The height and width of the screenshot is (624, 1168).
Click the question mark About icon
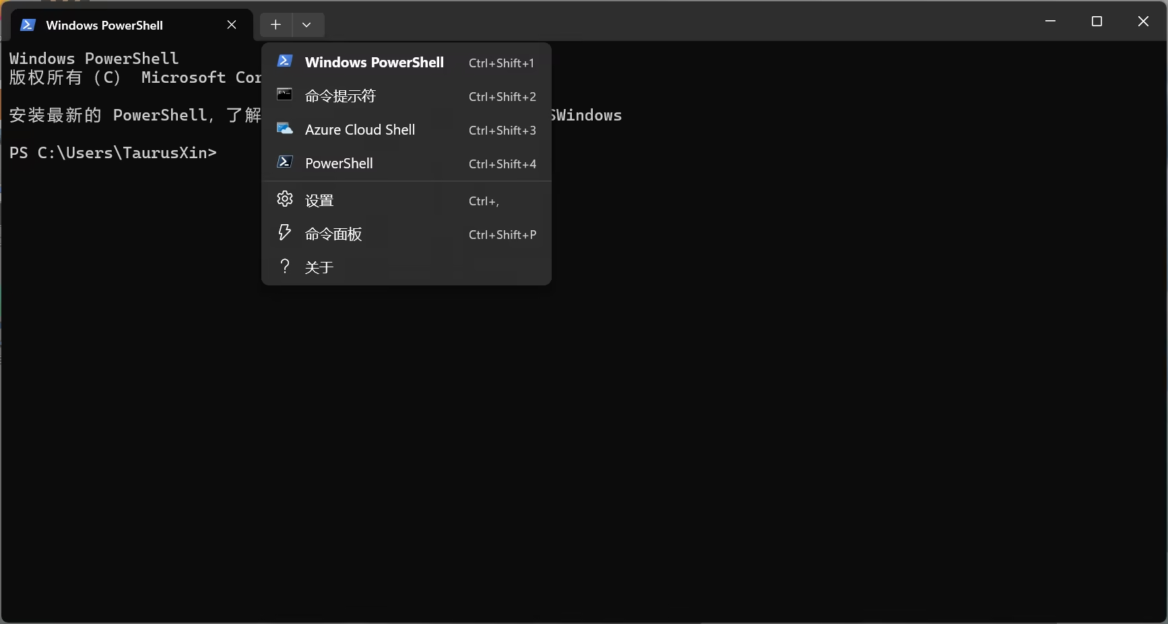click(x=285, y=267)
